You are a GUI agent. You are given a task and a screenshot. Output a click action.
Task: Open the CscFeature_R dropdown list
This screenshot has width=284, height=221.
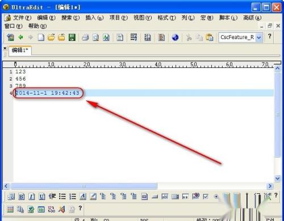pos(258,37)
